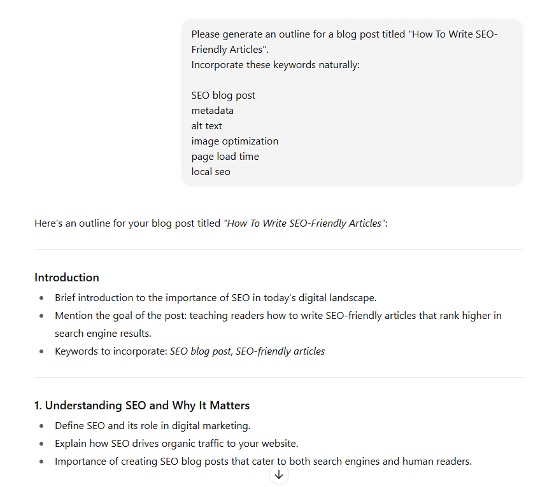This screenshot has width=547, height=487.
Task: Click the italic "SEO-friendly articles" keyword text
Action: click(x=280, y=351)
